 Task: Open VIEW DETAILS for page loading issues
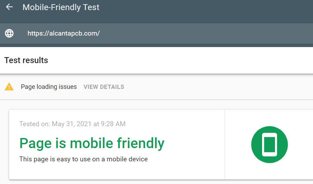pyautogui.click(x=104, y=87)
